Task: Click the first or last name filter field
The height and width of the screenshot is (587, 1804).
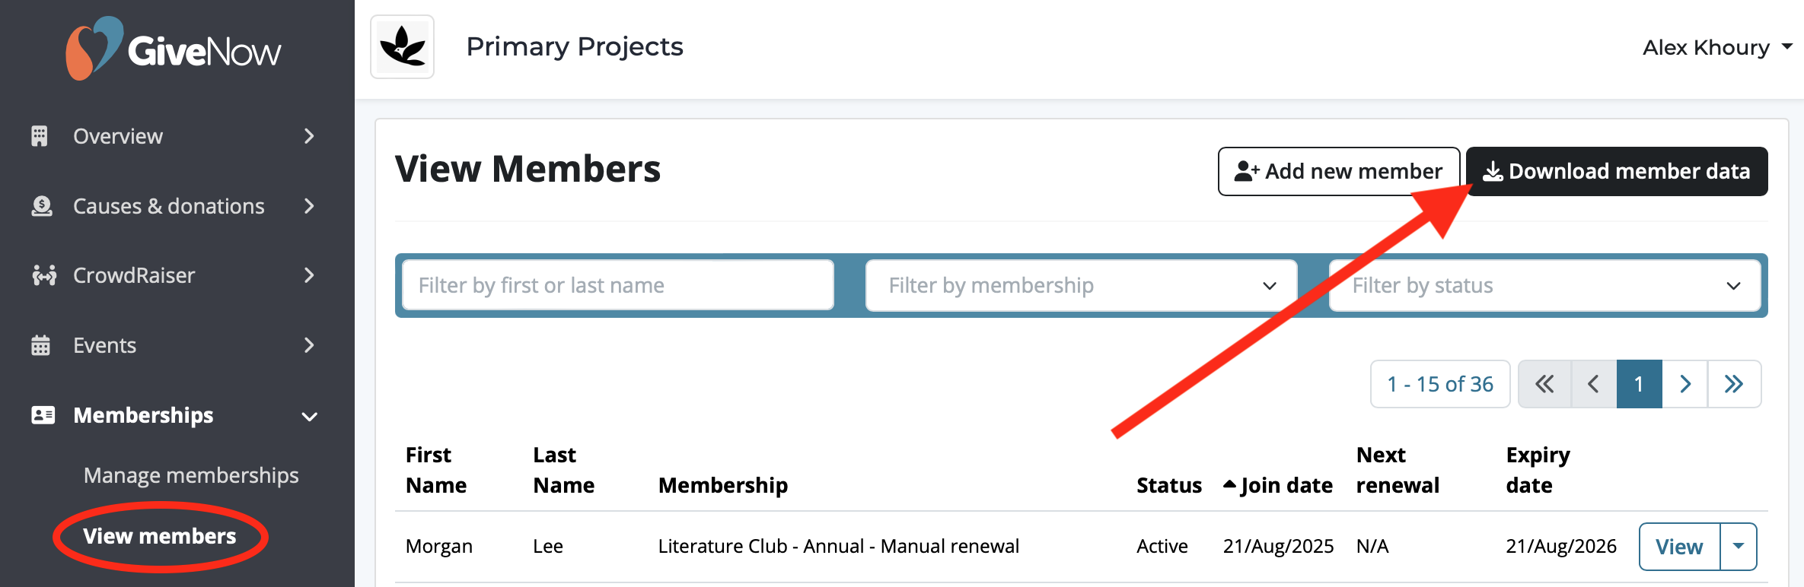Action: pyautogui.click(x=617, y=285)
